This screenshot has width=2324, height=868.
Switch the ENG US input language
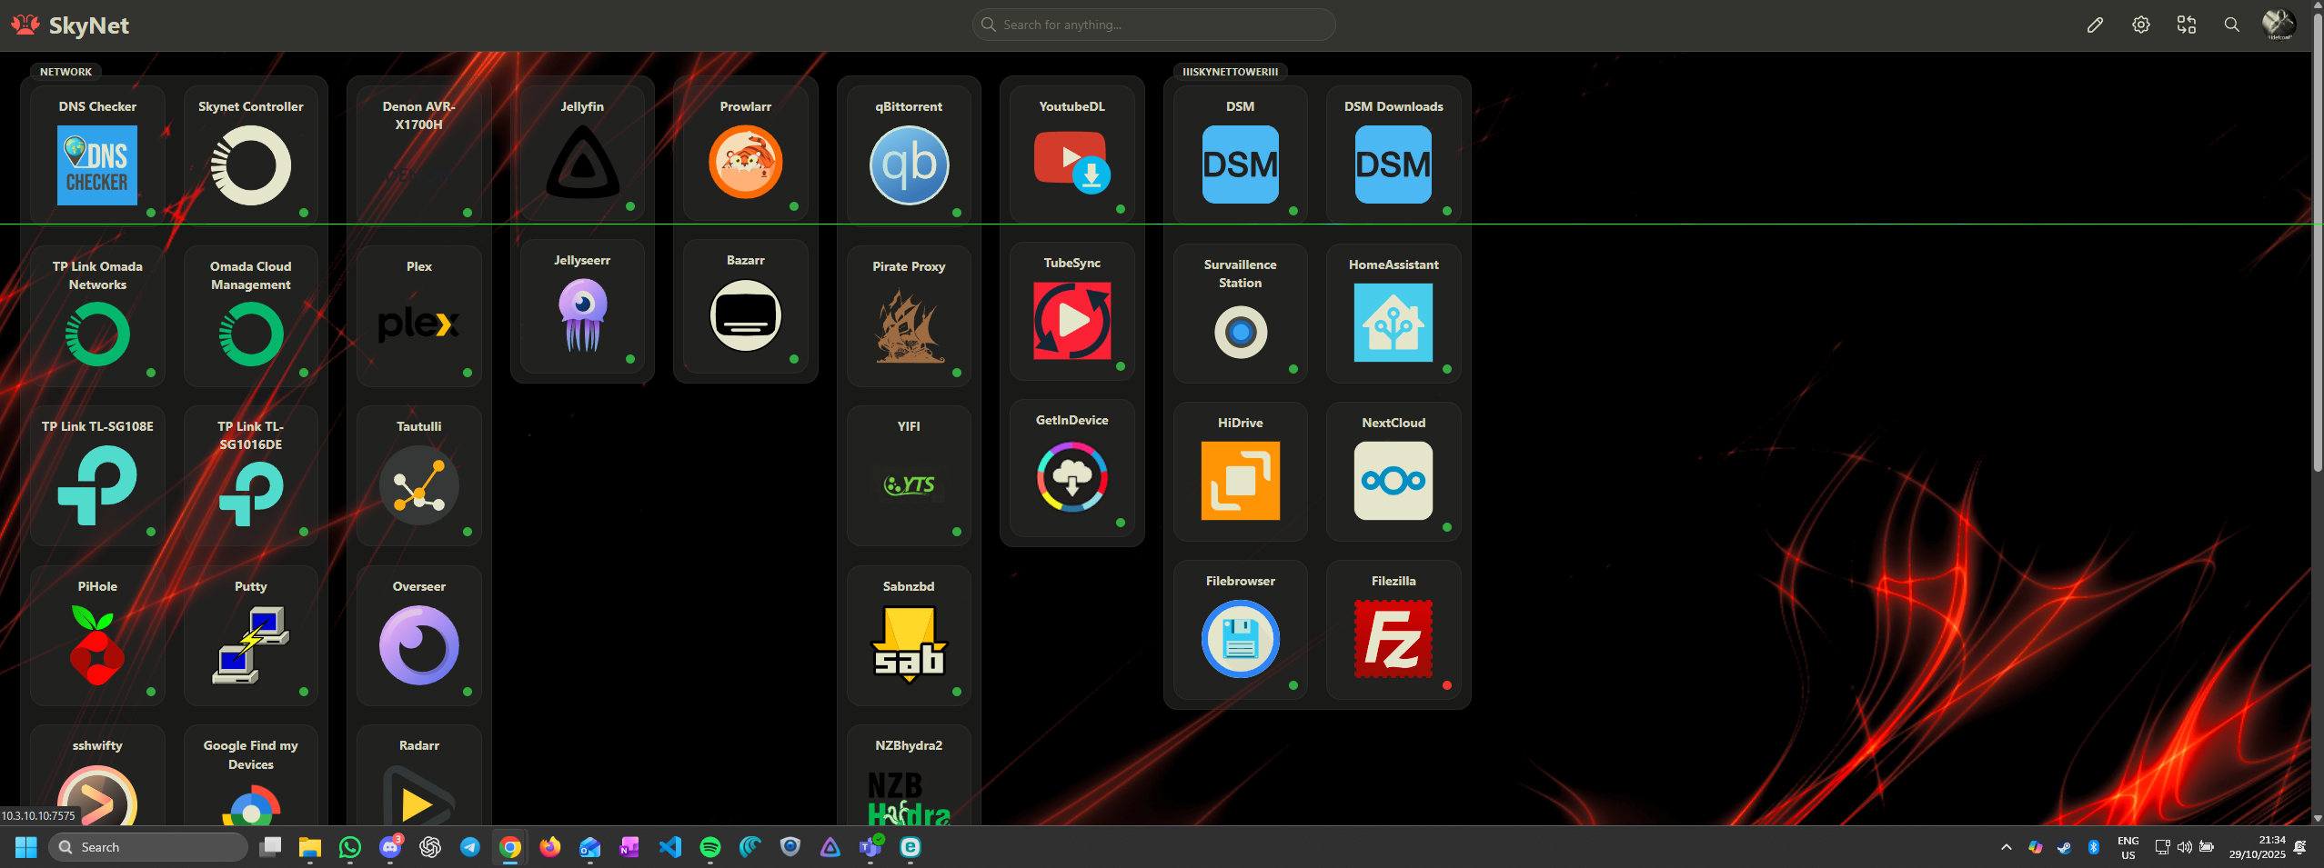click(x=2128, y=847)
